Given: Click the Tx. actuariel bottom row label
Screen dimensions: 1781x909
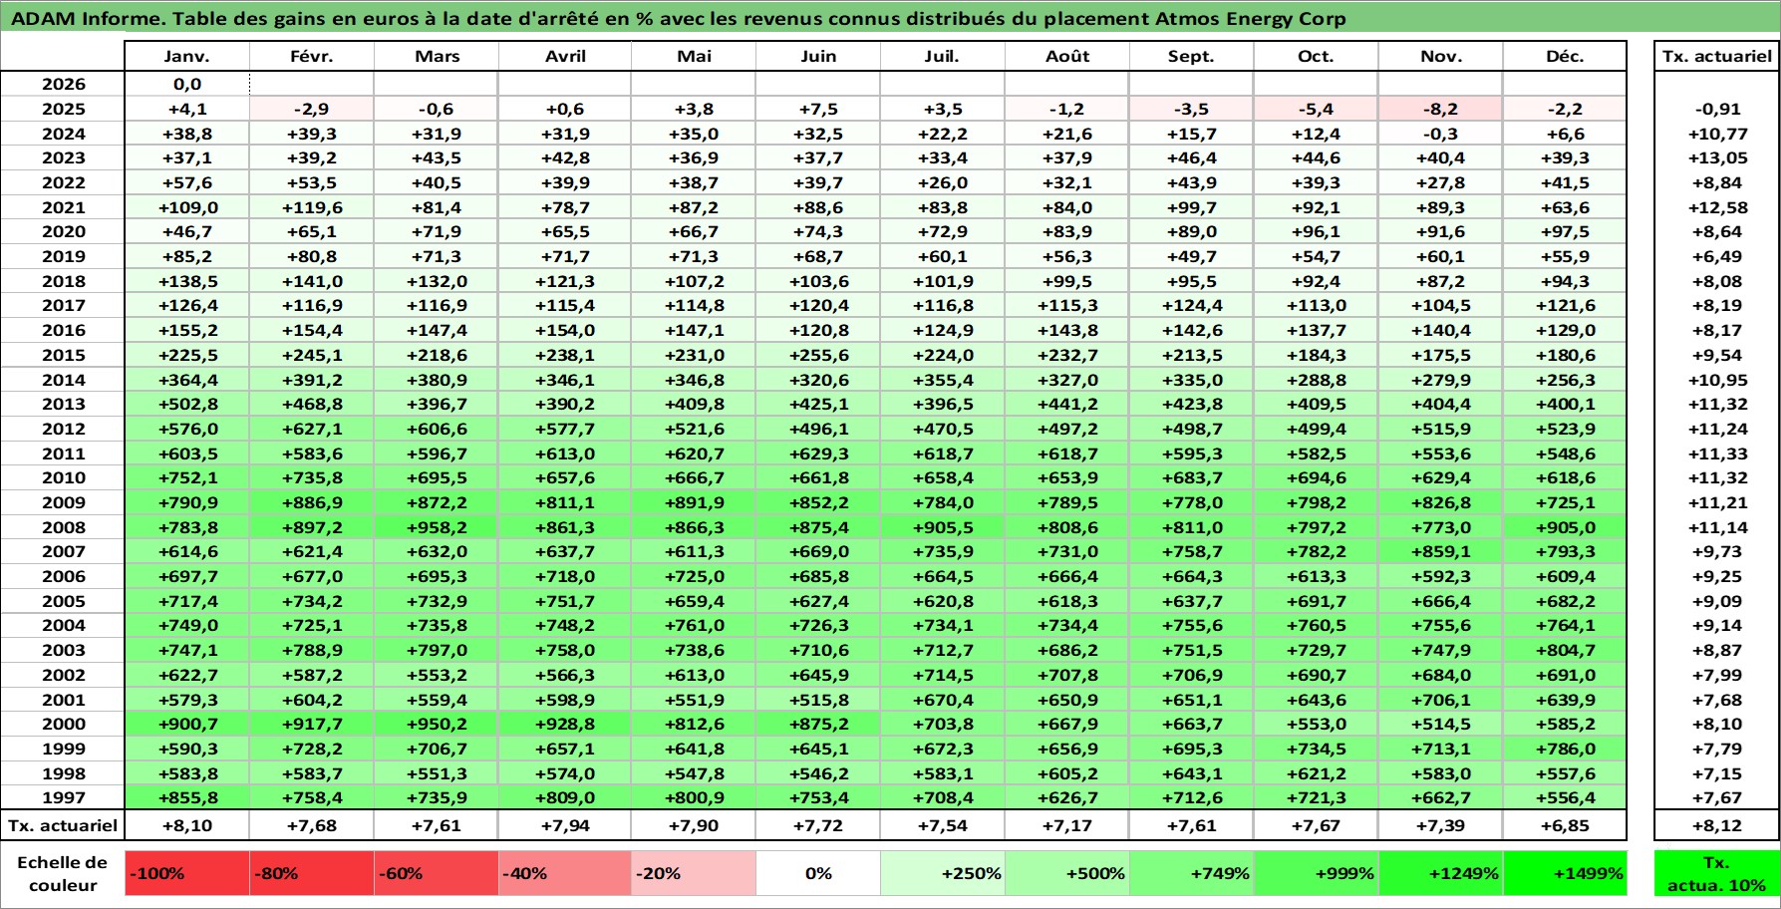Looking at the screenshot, I should (63, 825).
